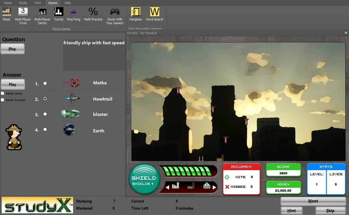Image resolution: width=349 pixels, height=215 pixels.
Task: Open the Print menu
Action: pyautogui.click(x=37, y=3)
